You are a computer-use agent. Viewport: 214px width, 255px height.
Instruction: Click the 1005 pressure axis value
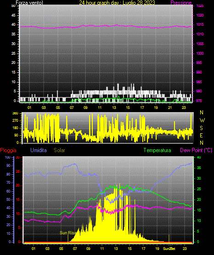200,44
